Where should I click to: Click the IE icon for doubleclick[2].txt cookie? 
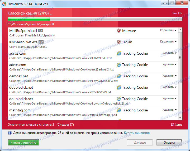pyautogui.click(x=119, y=99)
